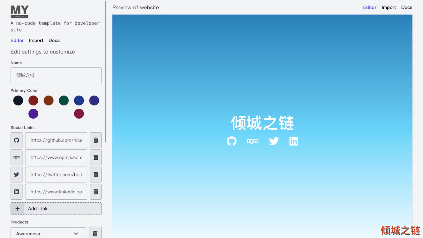Click the 'Primary Color' section label
Image resolution: width=423 pixels, height=238 pixels.
point(24,91)
